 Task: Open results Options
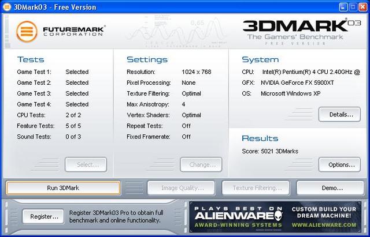click(x=339, y=165)
